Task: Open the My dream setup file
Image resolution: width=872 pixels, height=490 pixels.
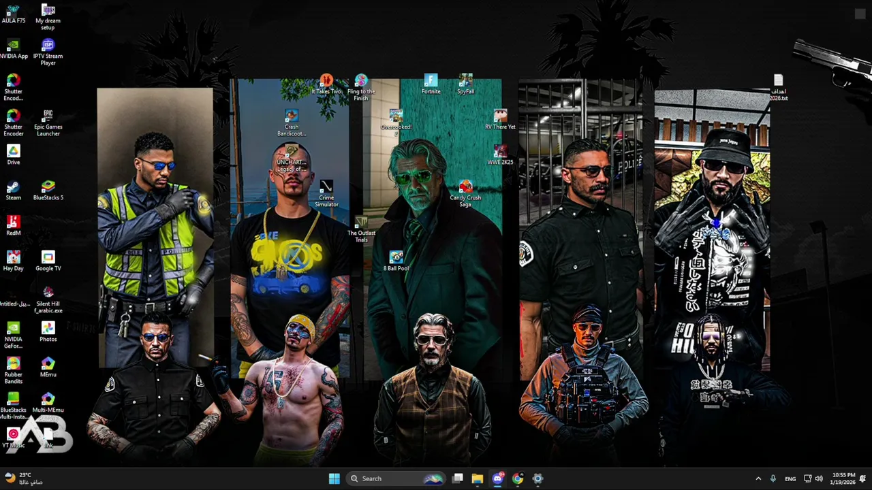Action: (x=48, y=16)
